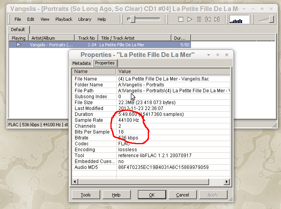281x209 pixels.
Task: Select the Sample Rate 44100 Hz value
Action: [129, 120]
